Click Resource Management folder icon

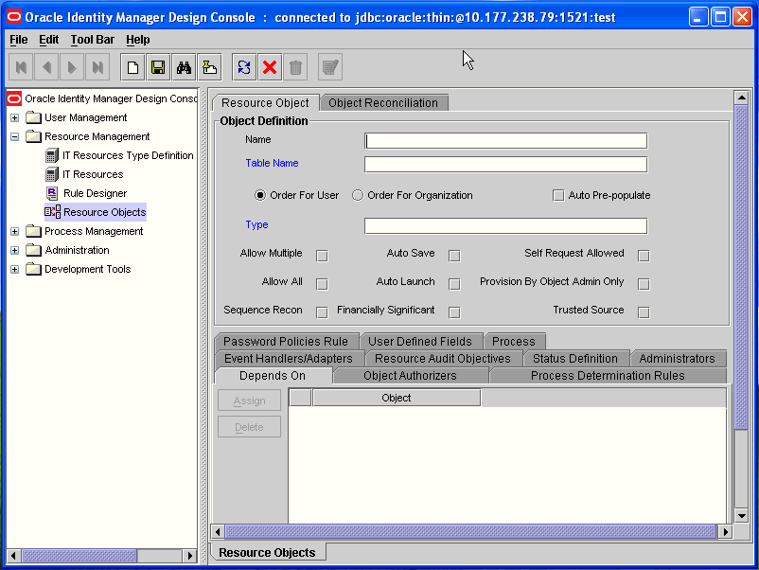[33, 136]
